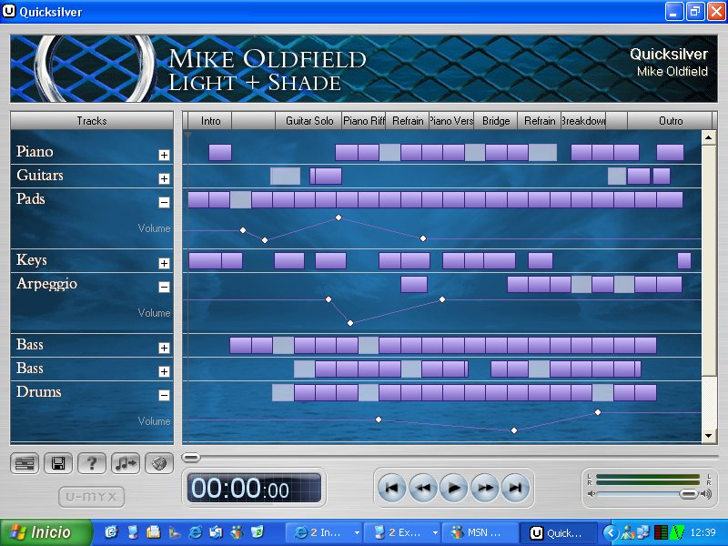Screen dimensions: 728x546
Task: Click the globe web icon button
Action: click(x=159, y=463)
